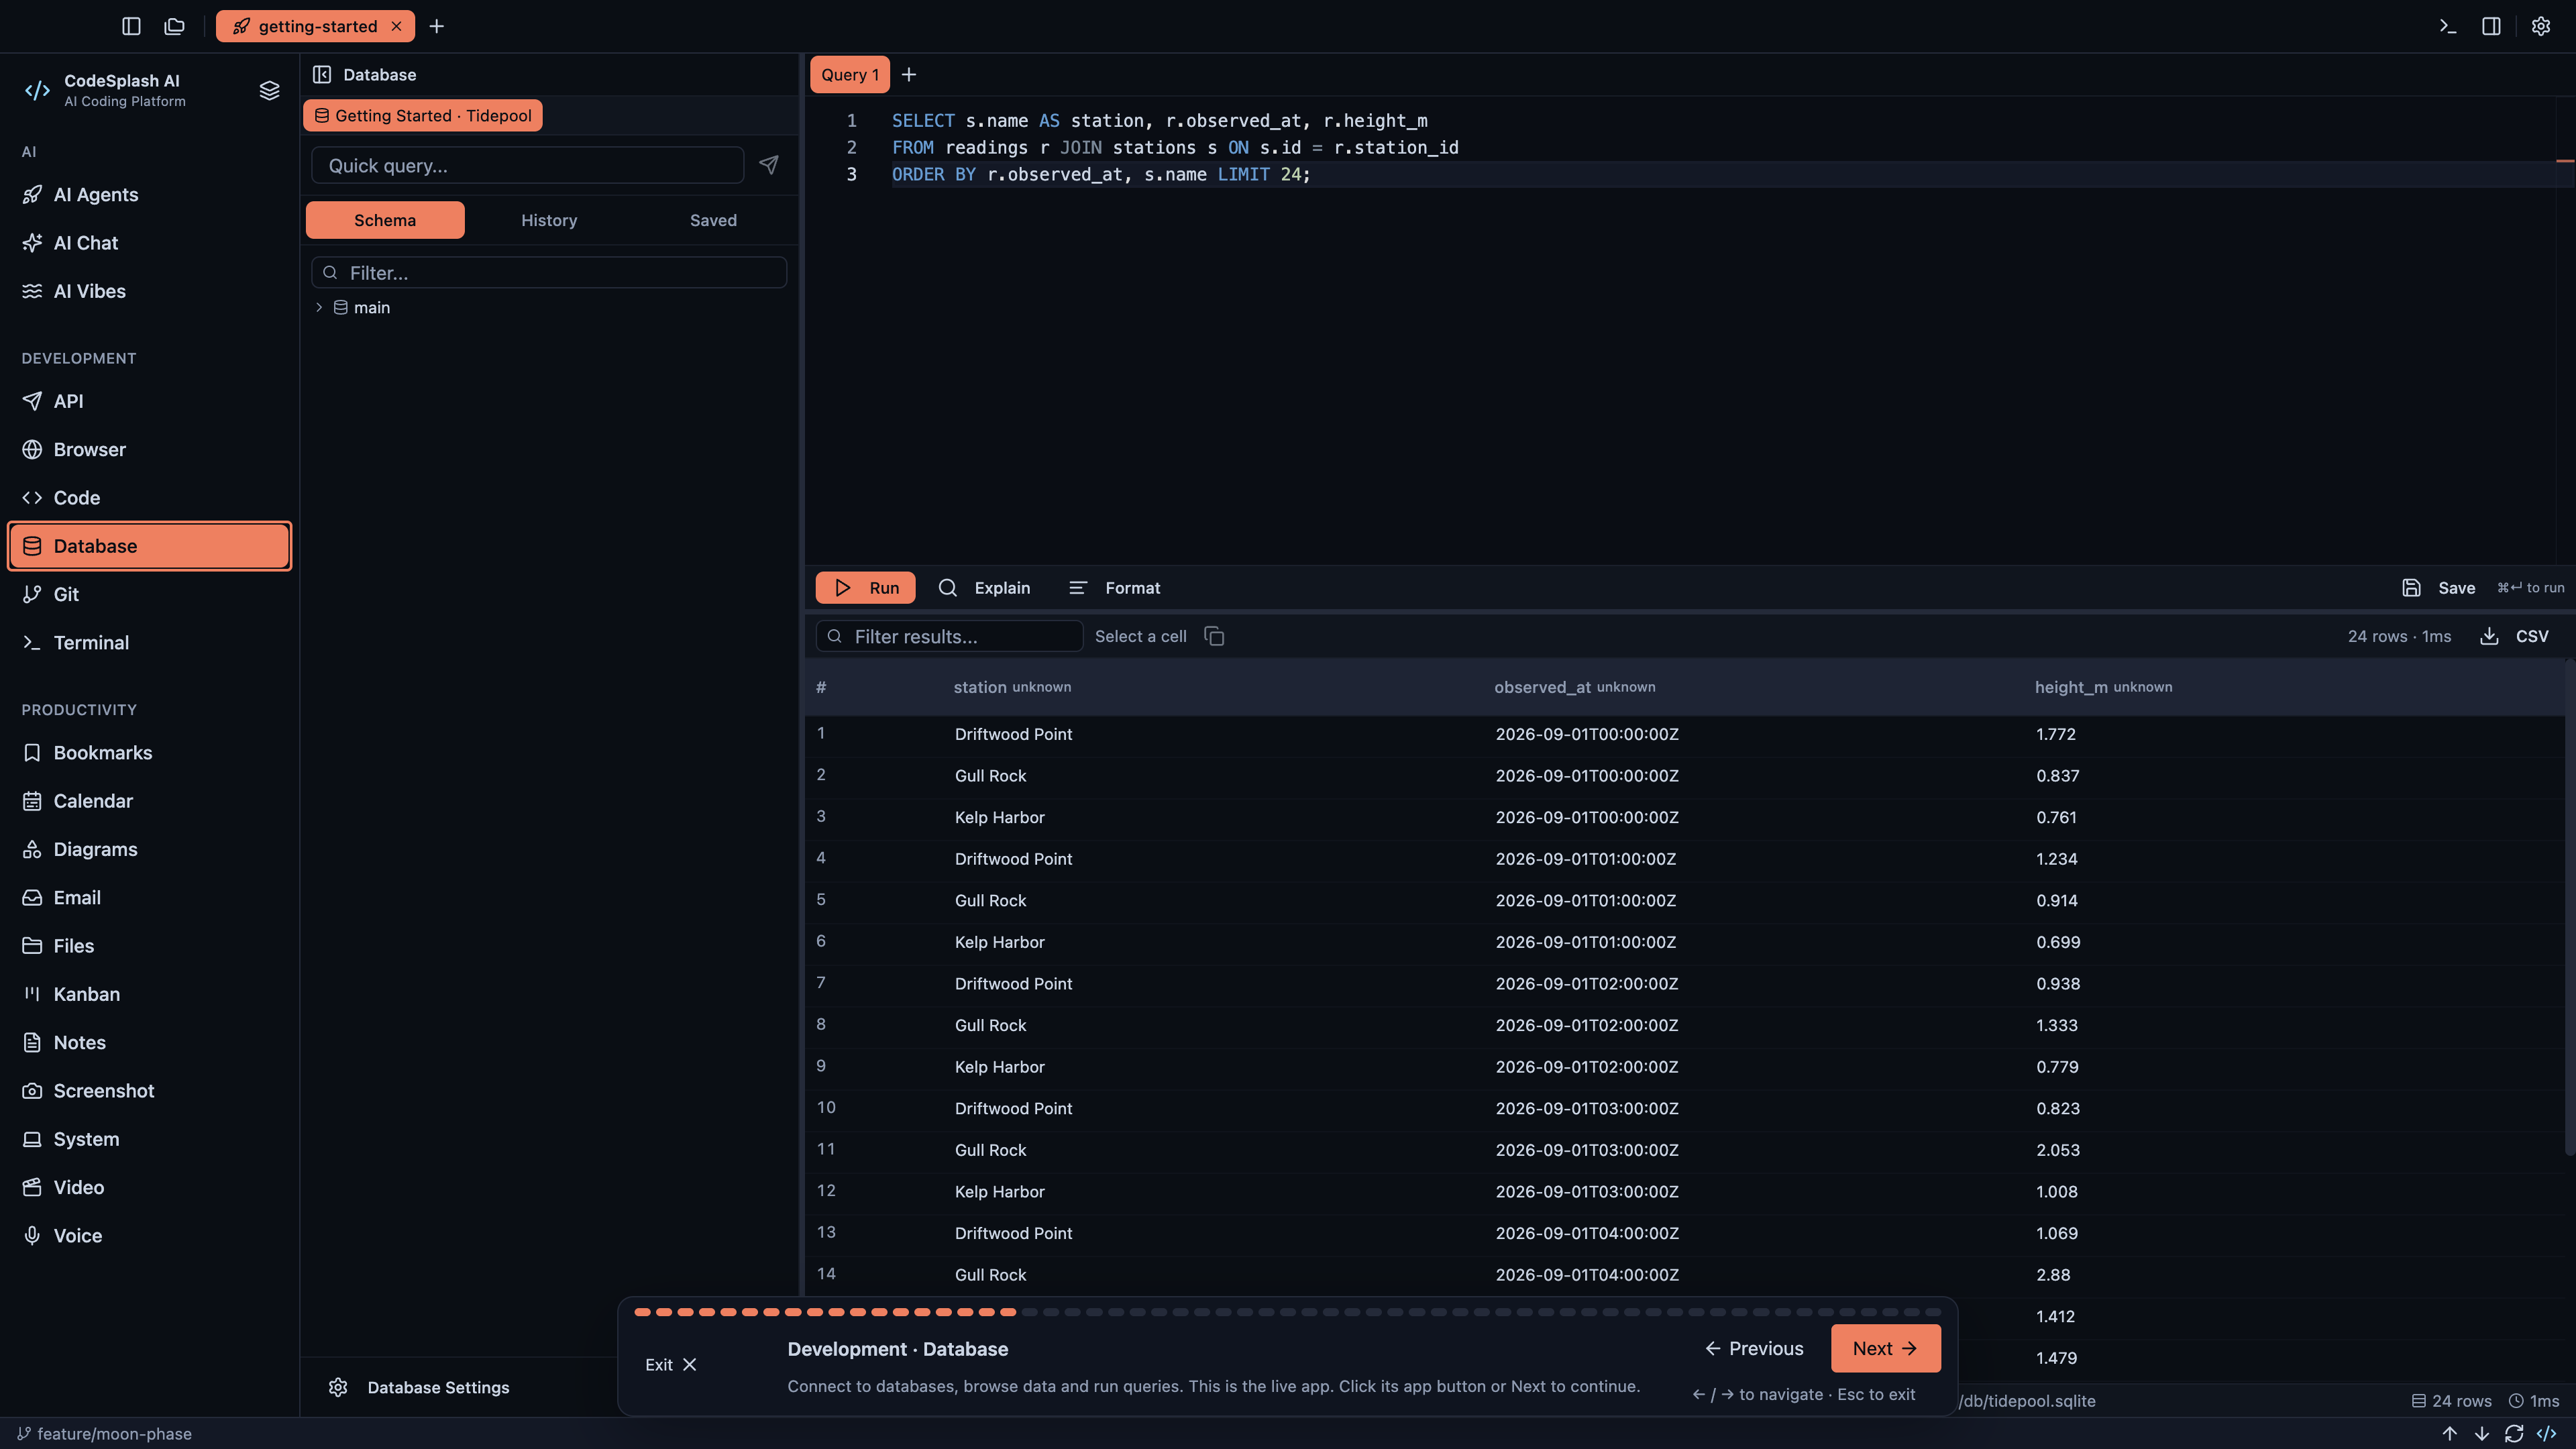Add a new workspace tab next to getting-started
Viewport: 2576px width, 1449px height.
click(437, 26)
